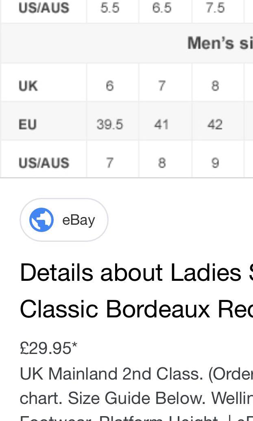This screenshot has width=253, height=421.
Task: Select the EU row label in the table
Action: coord(28,124)
